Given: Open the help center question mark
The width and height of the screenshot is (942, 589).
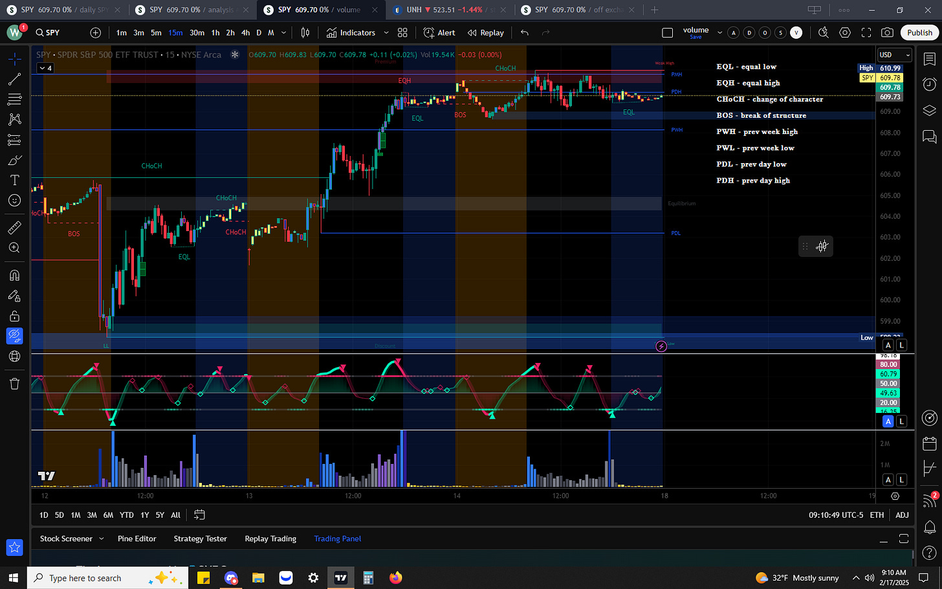Looking at the screenshot, I should pyautogui.click(x=929, y=553).
